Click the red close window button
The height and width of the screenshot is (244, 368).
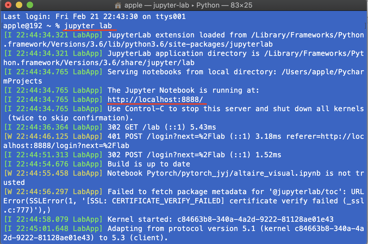click(x=8, y=5)
